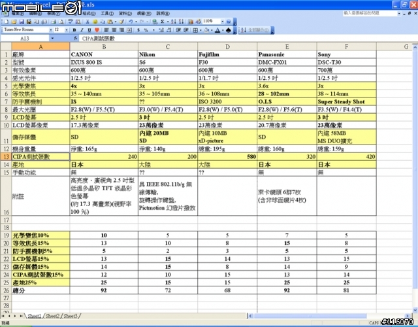Insert a hyperlink with the globe icon
418x327 pixels.
click(x=155, y=22)
